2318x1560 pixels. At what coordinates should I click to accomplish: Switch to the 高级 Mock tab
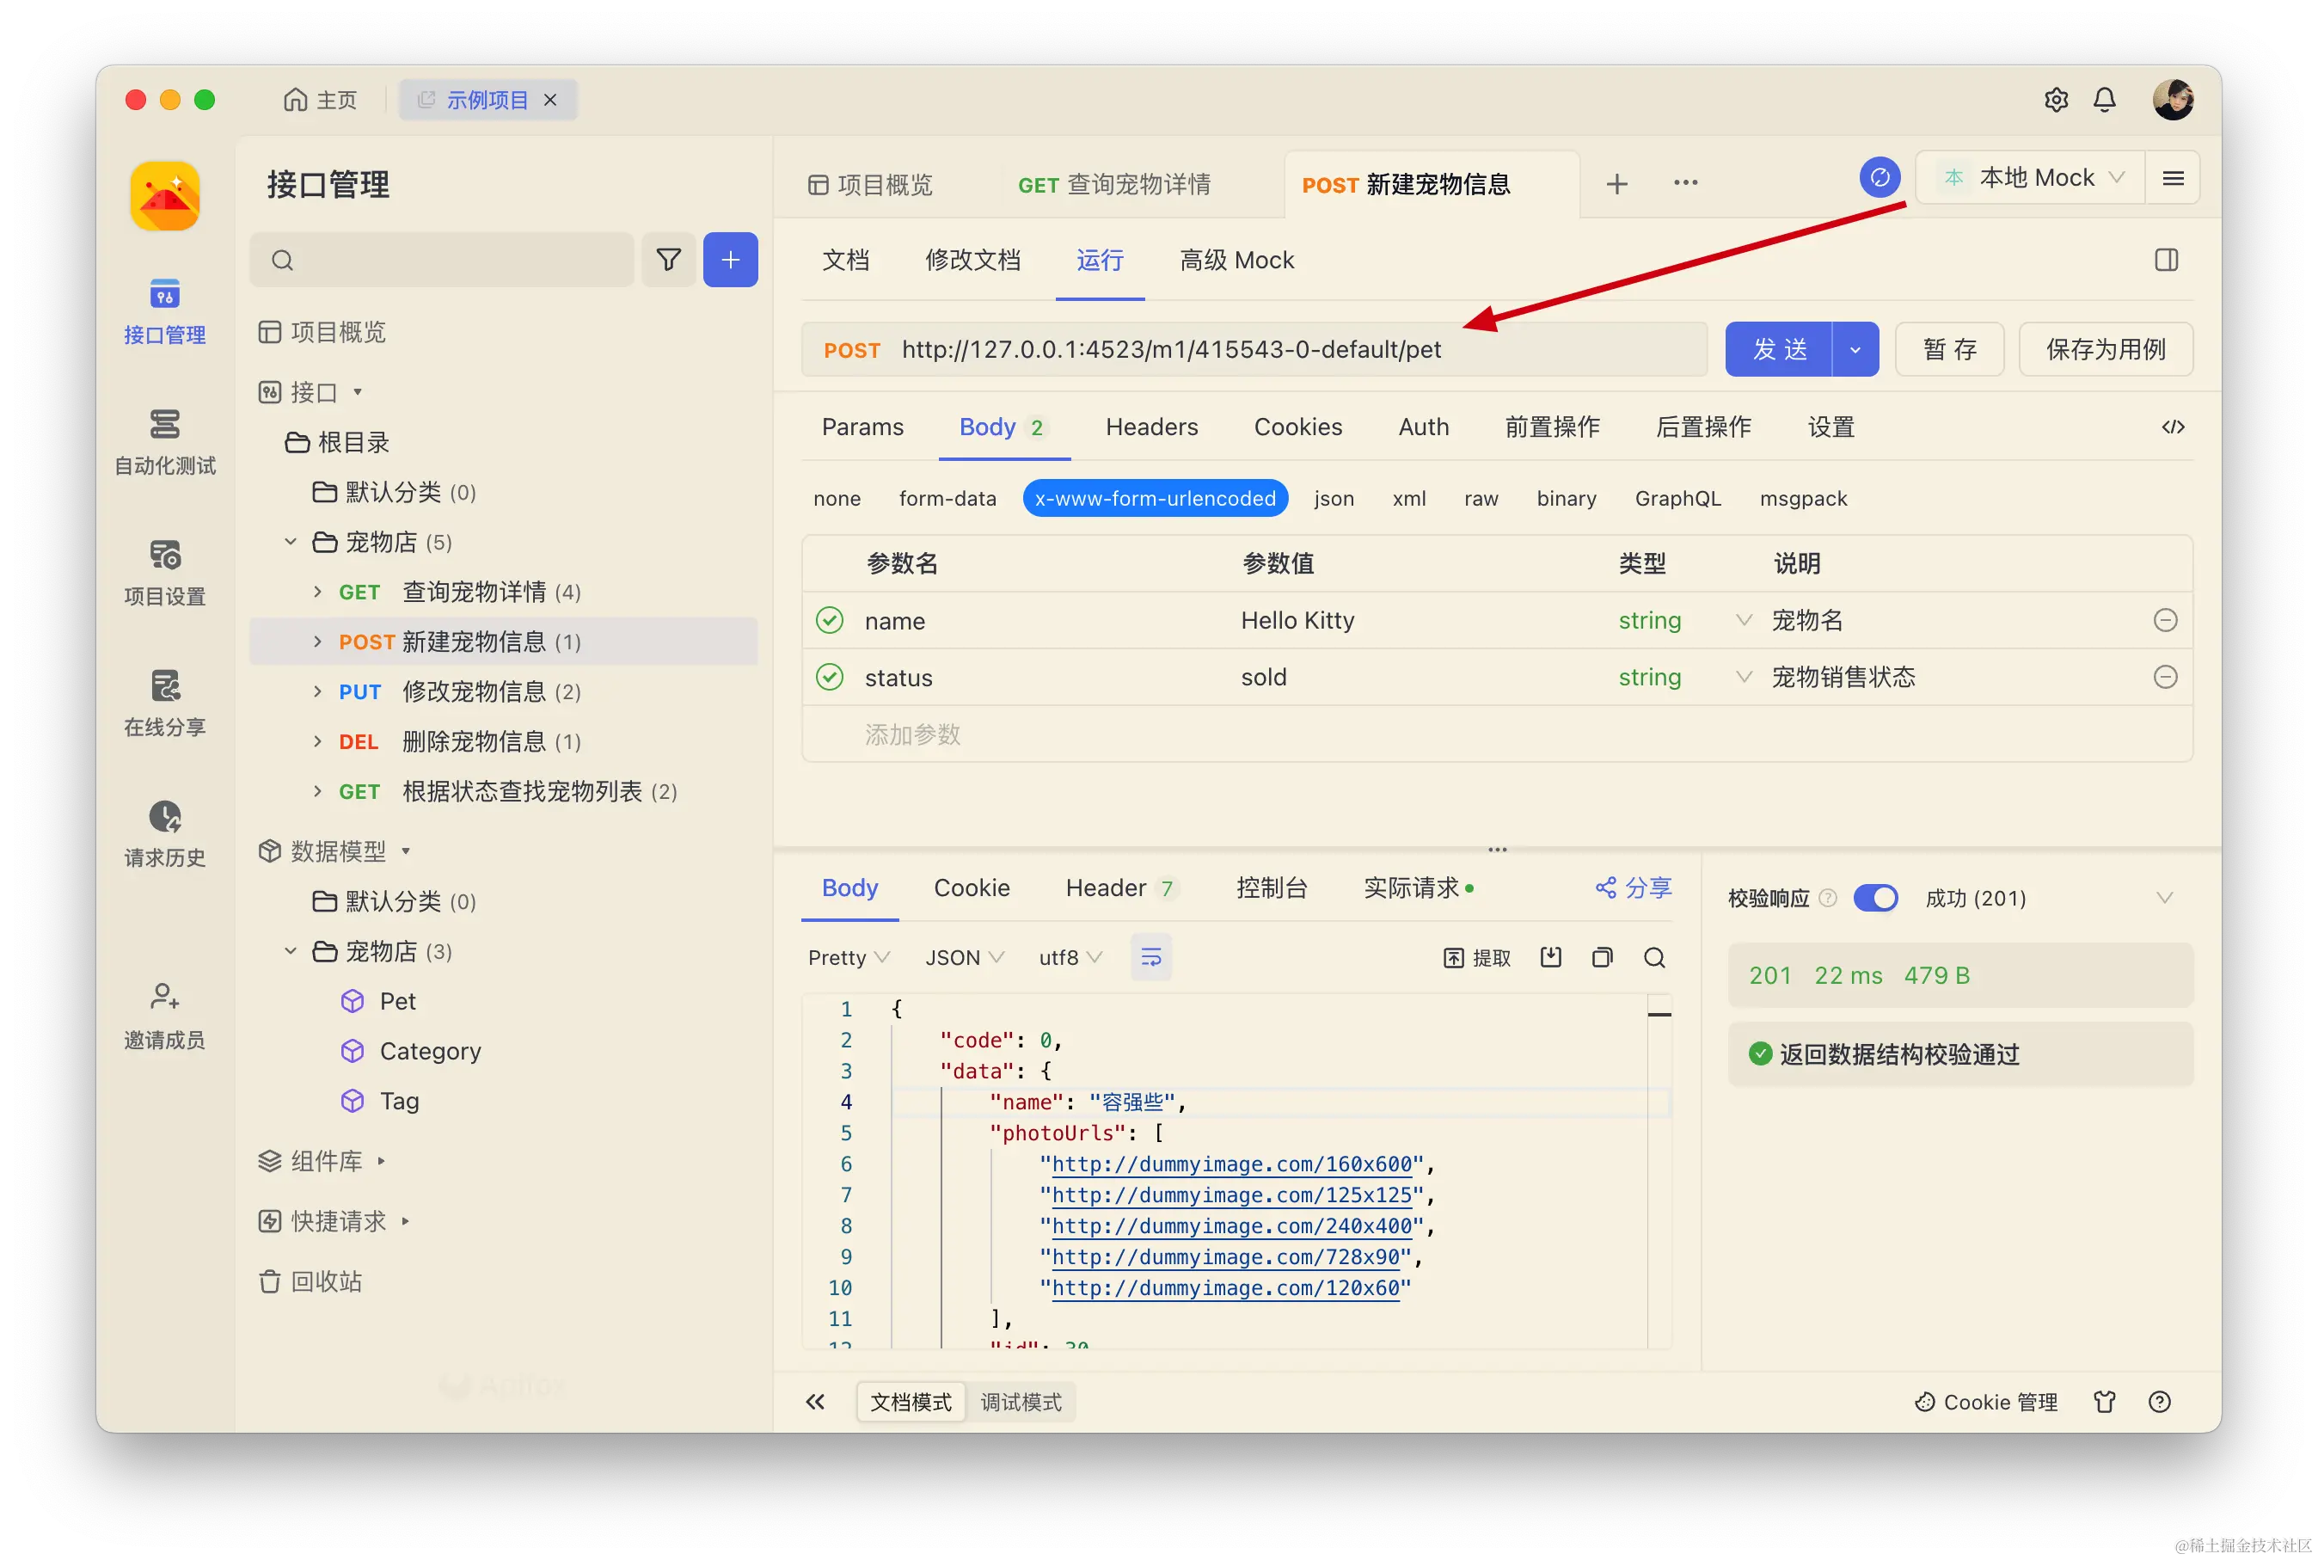point(1236,261)
